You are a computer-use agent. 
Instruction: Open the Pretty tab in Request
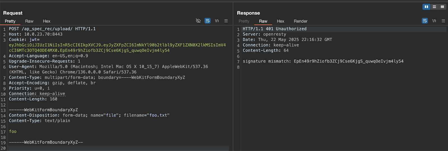pyautogui.click(x=10, y=21)
